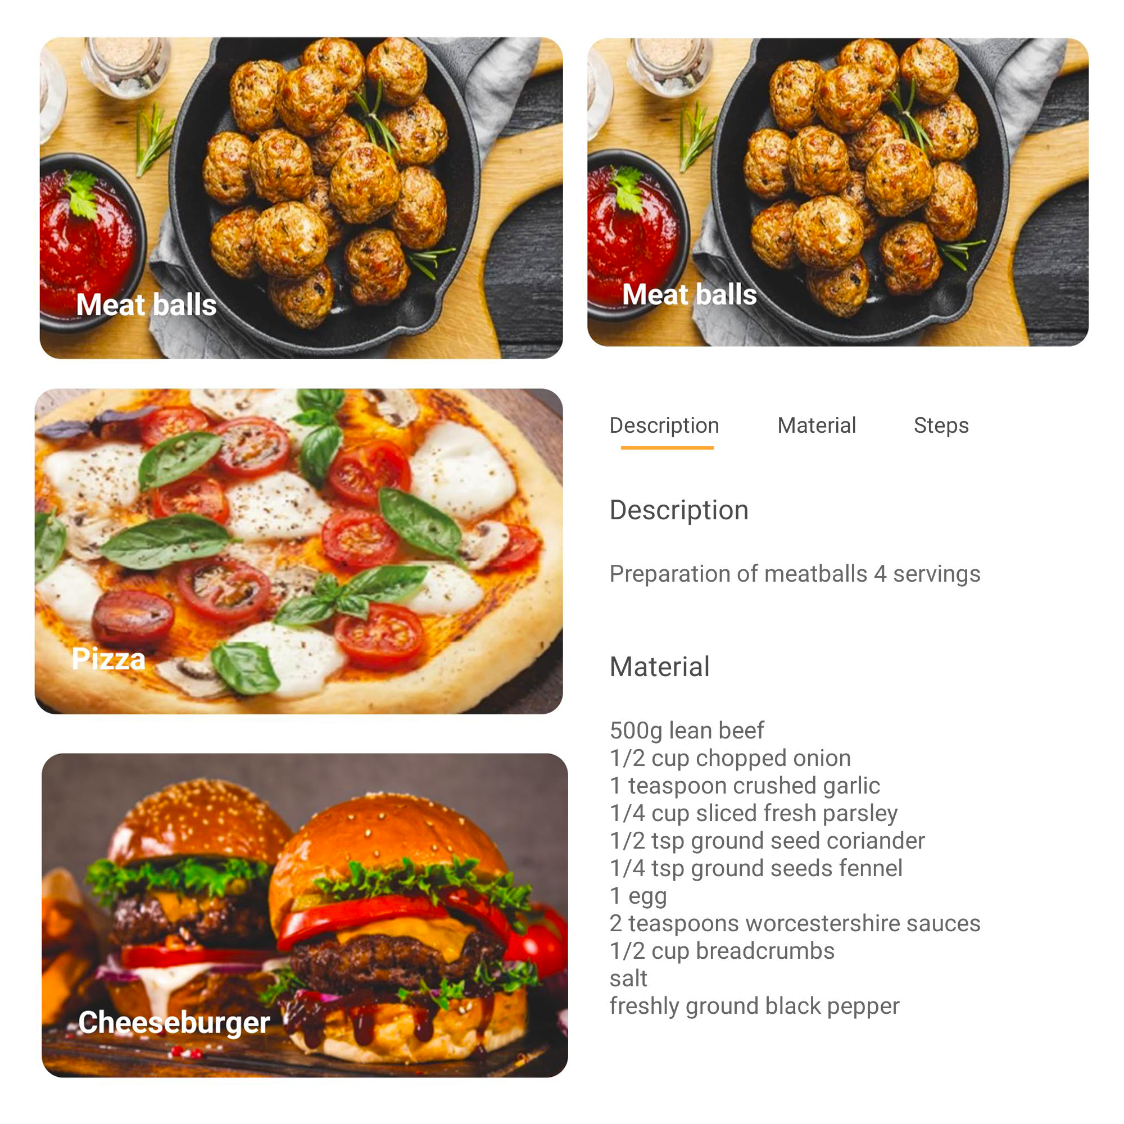Open the Cheeseburger recipe card
1124x1124 pixels.
tap(304, 915)
